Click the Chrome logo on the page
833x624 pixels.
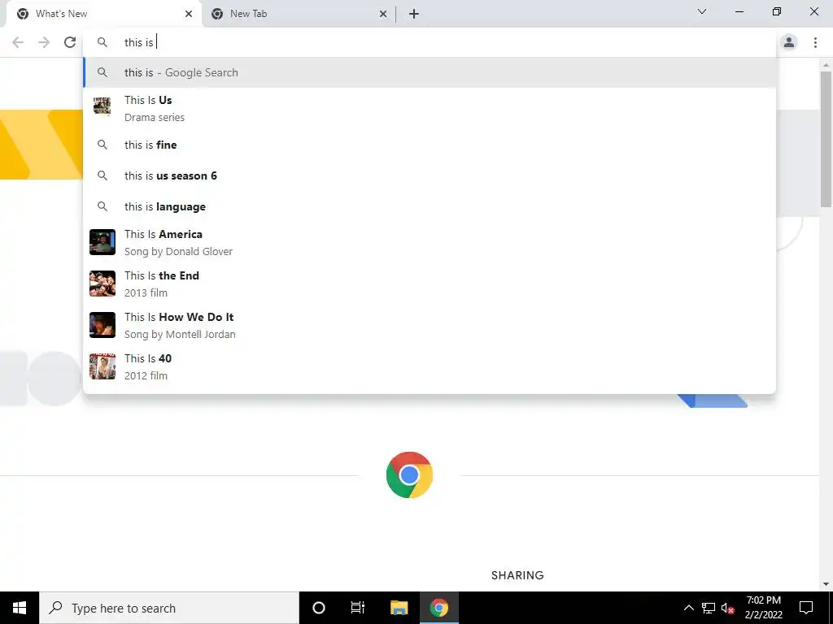pos(409,474)
